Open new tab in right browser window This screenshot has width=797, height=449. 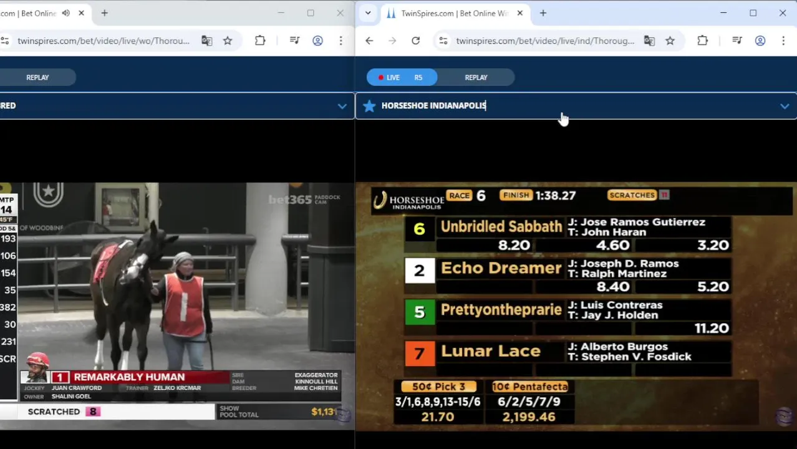click(543, 13)
